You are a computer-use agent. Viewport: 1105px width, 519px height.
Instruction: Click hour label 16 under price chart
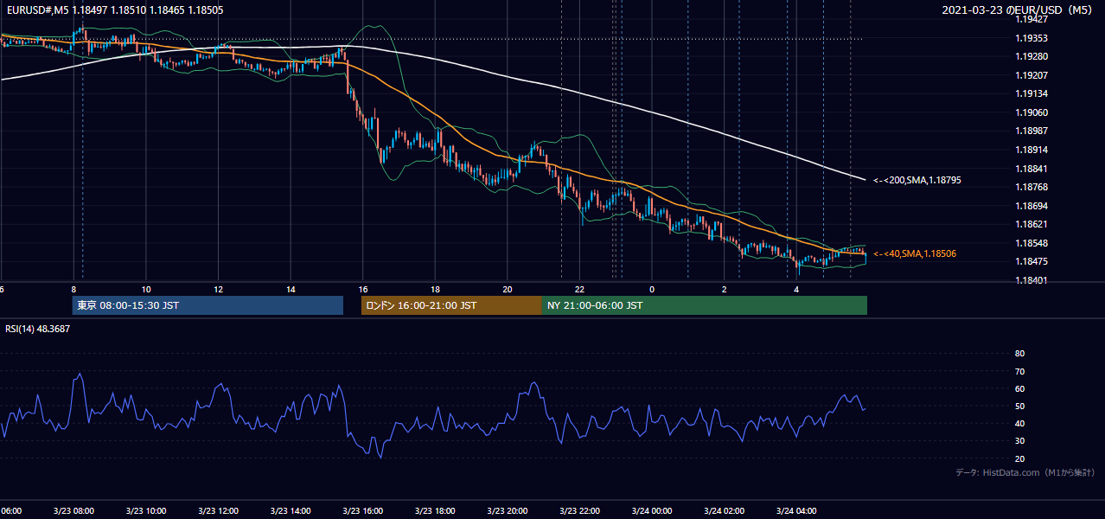(363, 289)
